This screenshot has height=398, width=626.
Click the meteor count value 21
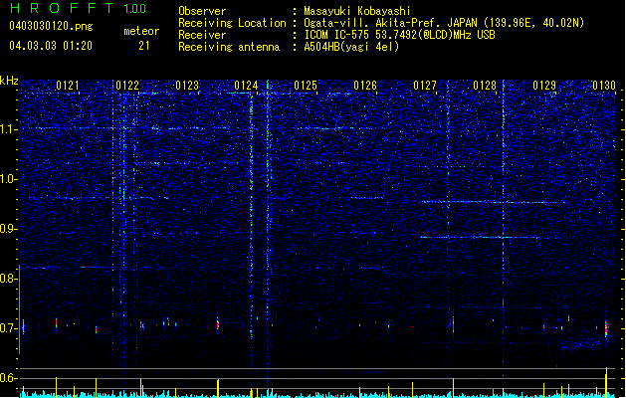click(x=144, y=46)
